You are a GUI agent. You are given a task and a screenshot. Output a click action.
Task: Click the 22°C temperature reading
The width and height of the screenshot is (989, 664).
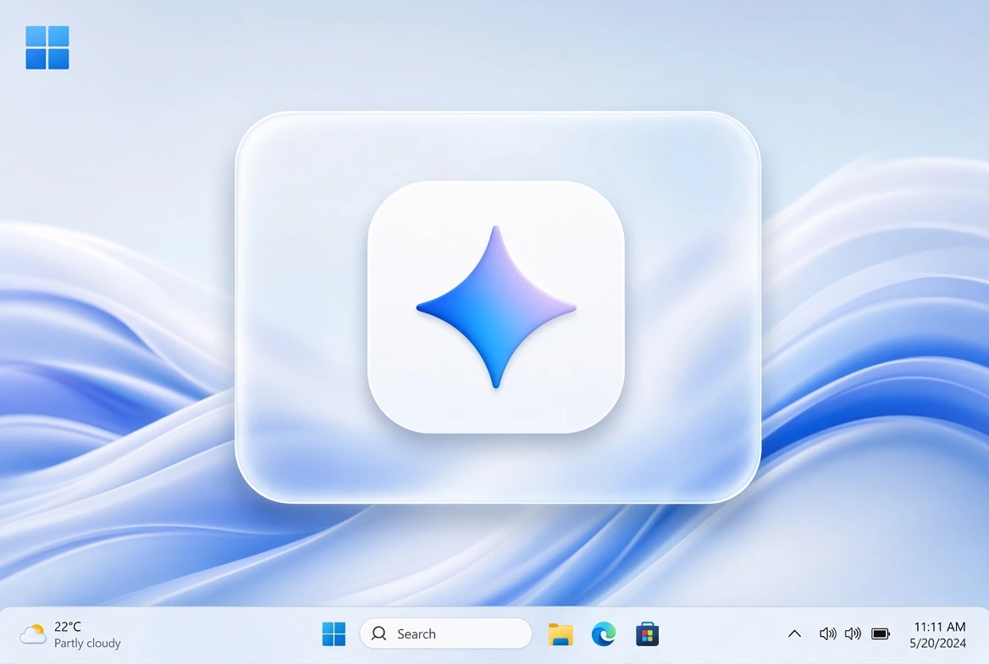(68, 626)
